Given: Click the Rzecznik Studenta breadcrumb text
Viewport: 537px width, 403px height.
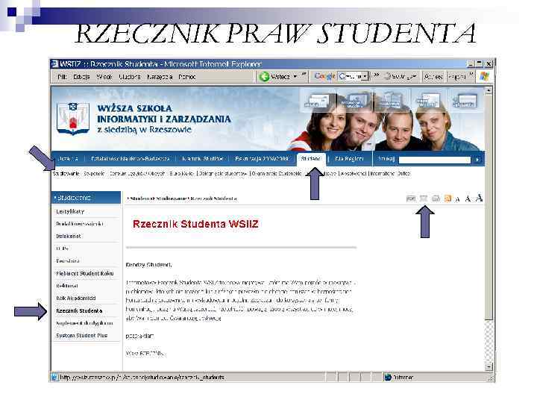Looking at the screenshot, I should [213, 199].
